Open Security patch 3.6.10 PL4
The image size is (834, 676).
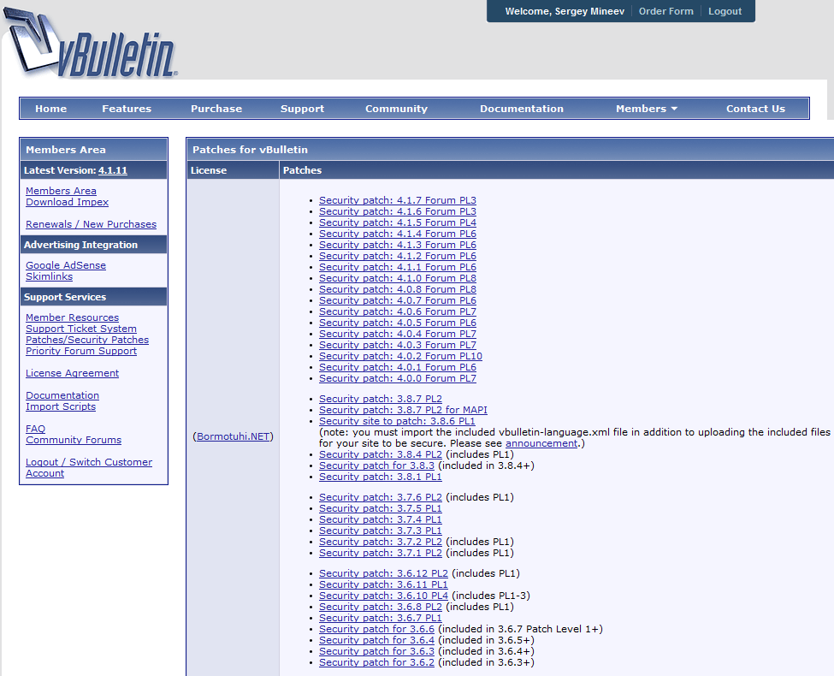[383, 596]
